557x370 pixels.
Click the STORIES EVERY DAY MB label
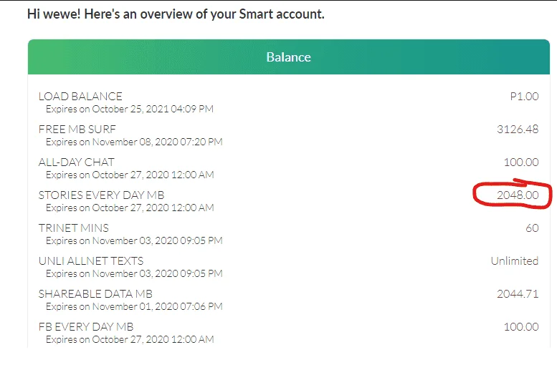tap(101, 195)
